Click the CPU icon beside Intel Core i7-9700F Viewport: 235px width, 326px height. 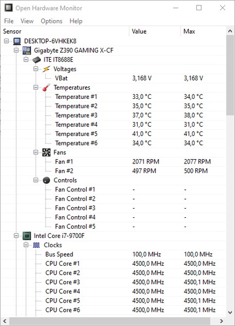point(27,236)
